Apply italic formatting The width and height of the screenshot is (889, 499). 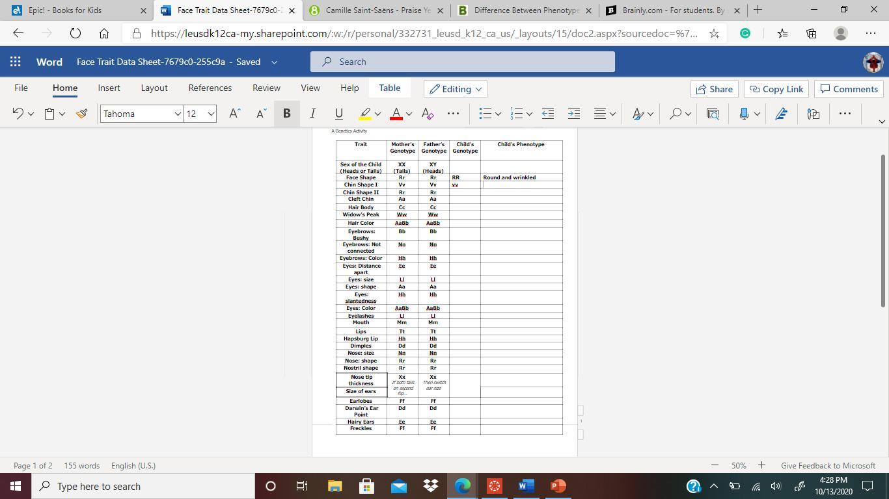tap(312, 113)
